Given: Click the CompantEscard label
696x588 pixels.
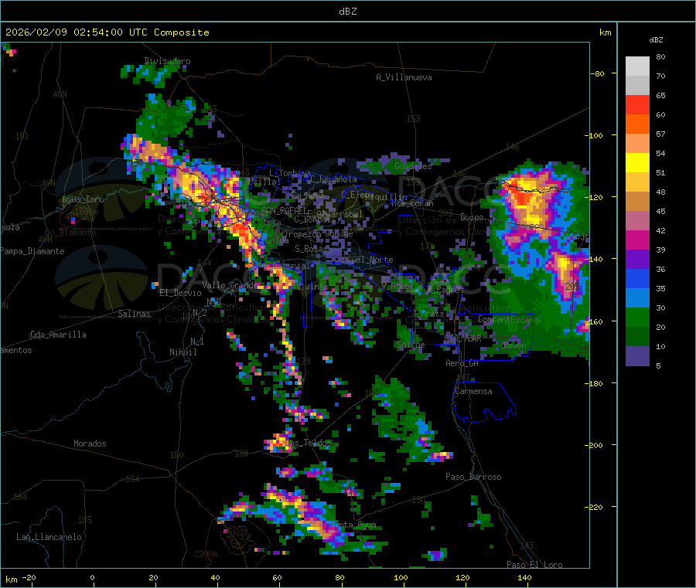Looking at the screenshot, I should click(x=508, y=319).
